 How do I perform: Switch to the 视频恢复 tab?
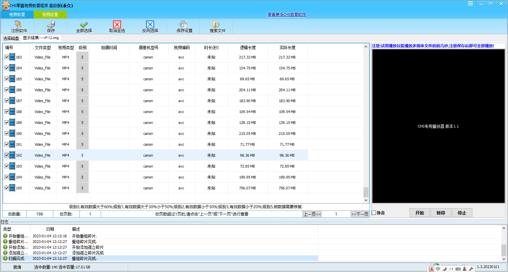point(17,15)
